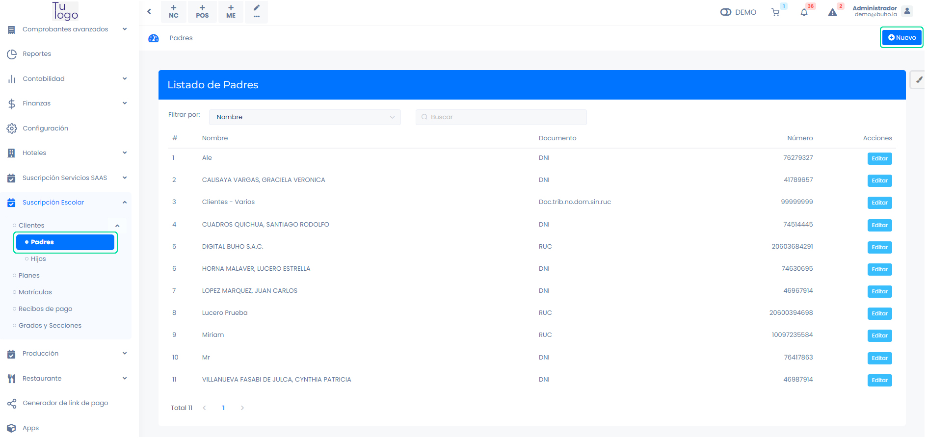Go to Recibos de pago
The height and width of the screenshot is (438, 927).
(45, 309)
